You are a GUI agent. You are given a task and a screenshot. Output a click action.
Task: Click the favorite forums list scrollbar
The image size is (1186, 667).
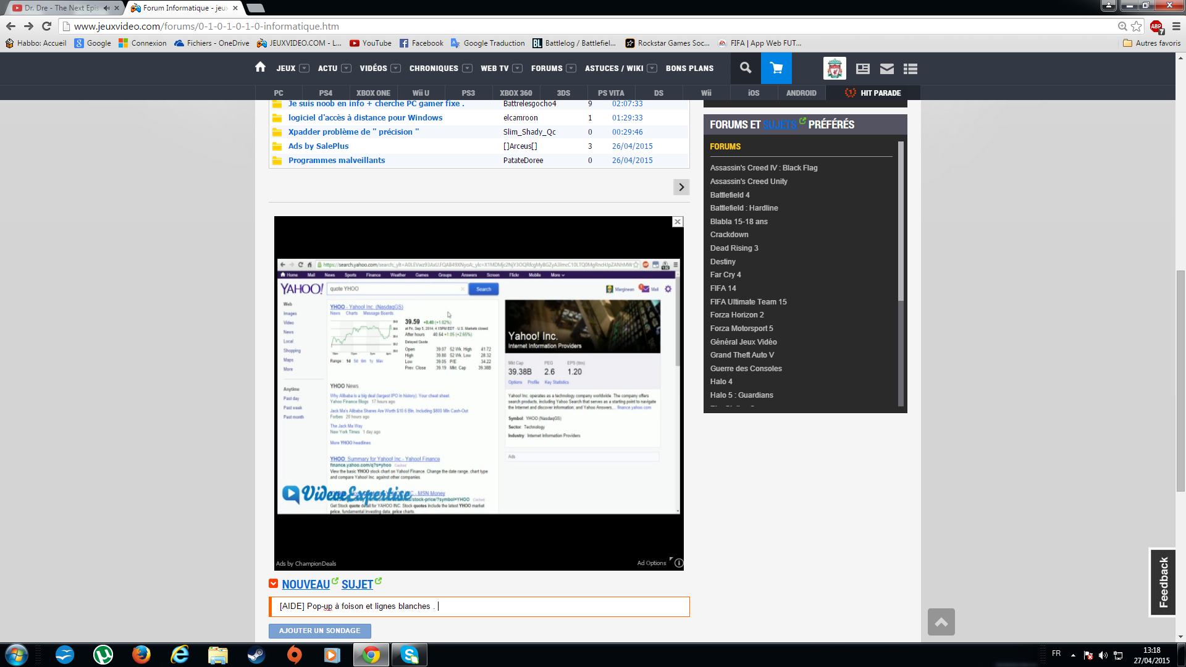[901, 222]
